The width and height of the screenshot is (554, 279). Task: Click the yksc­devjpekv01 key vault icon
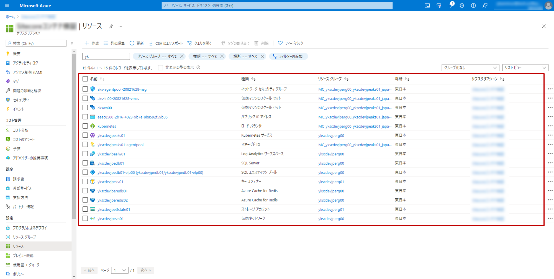click(93, 181)
